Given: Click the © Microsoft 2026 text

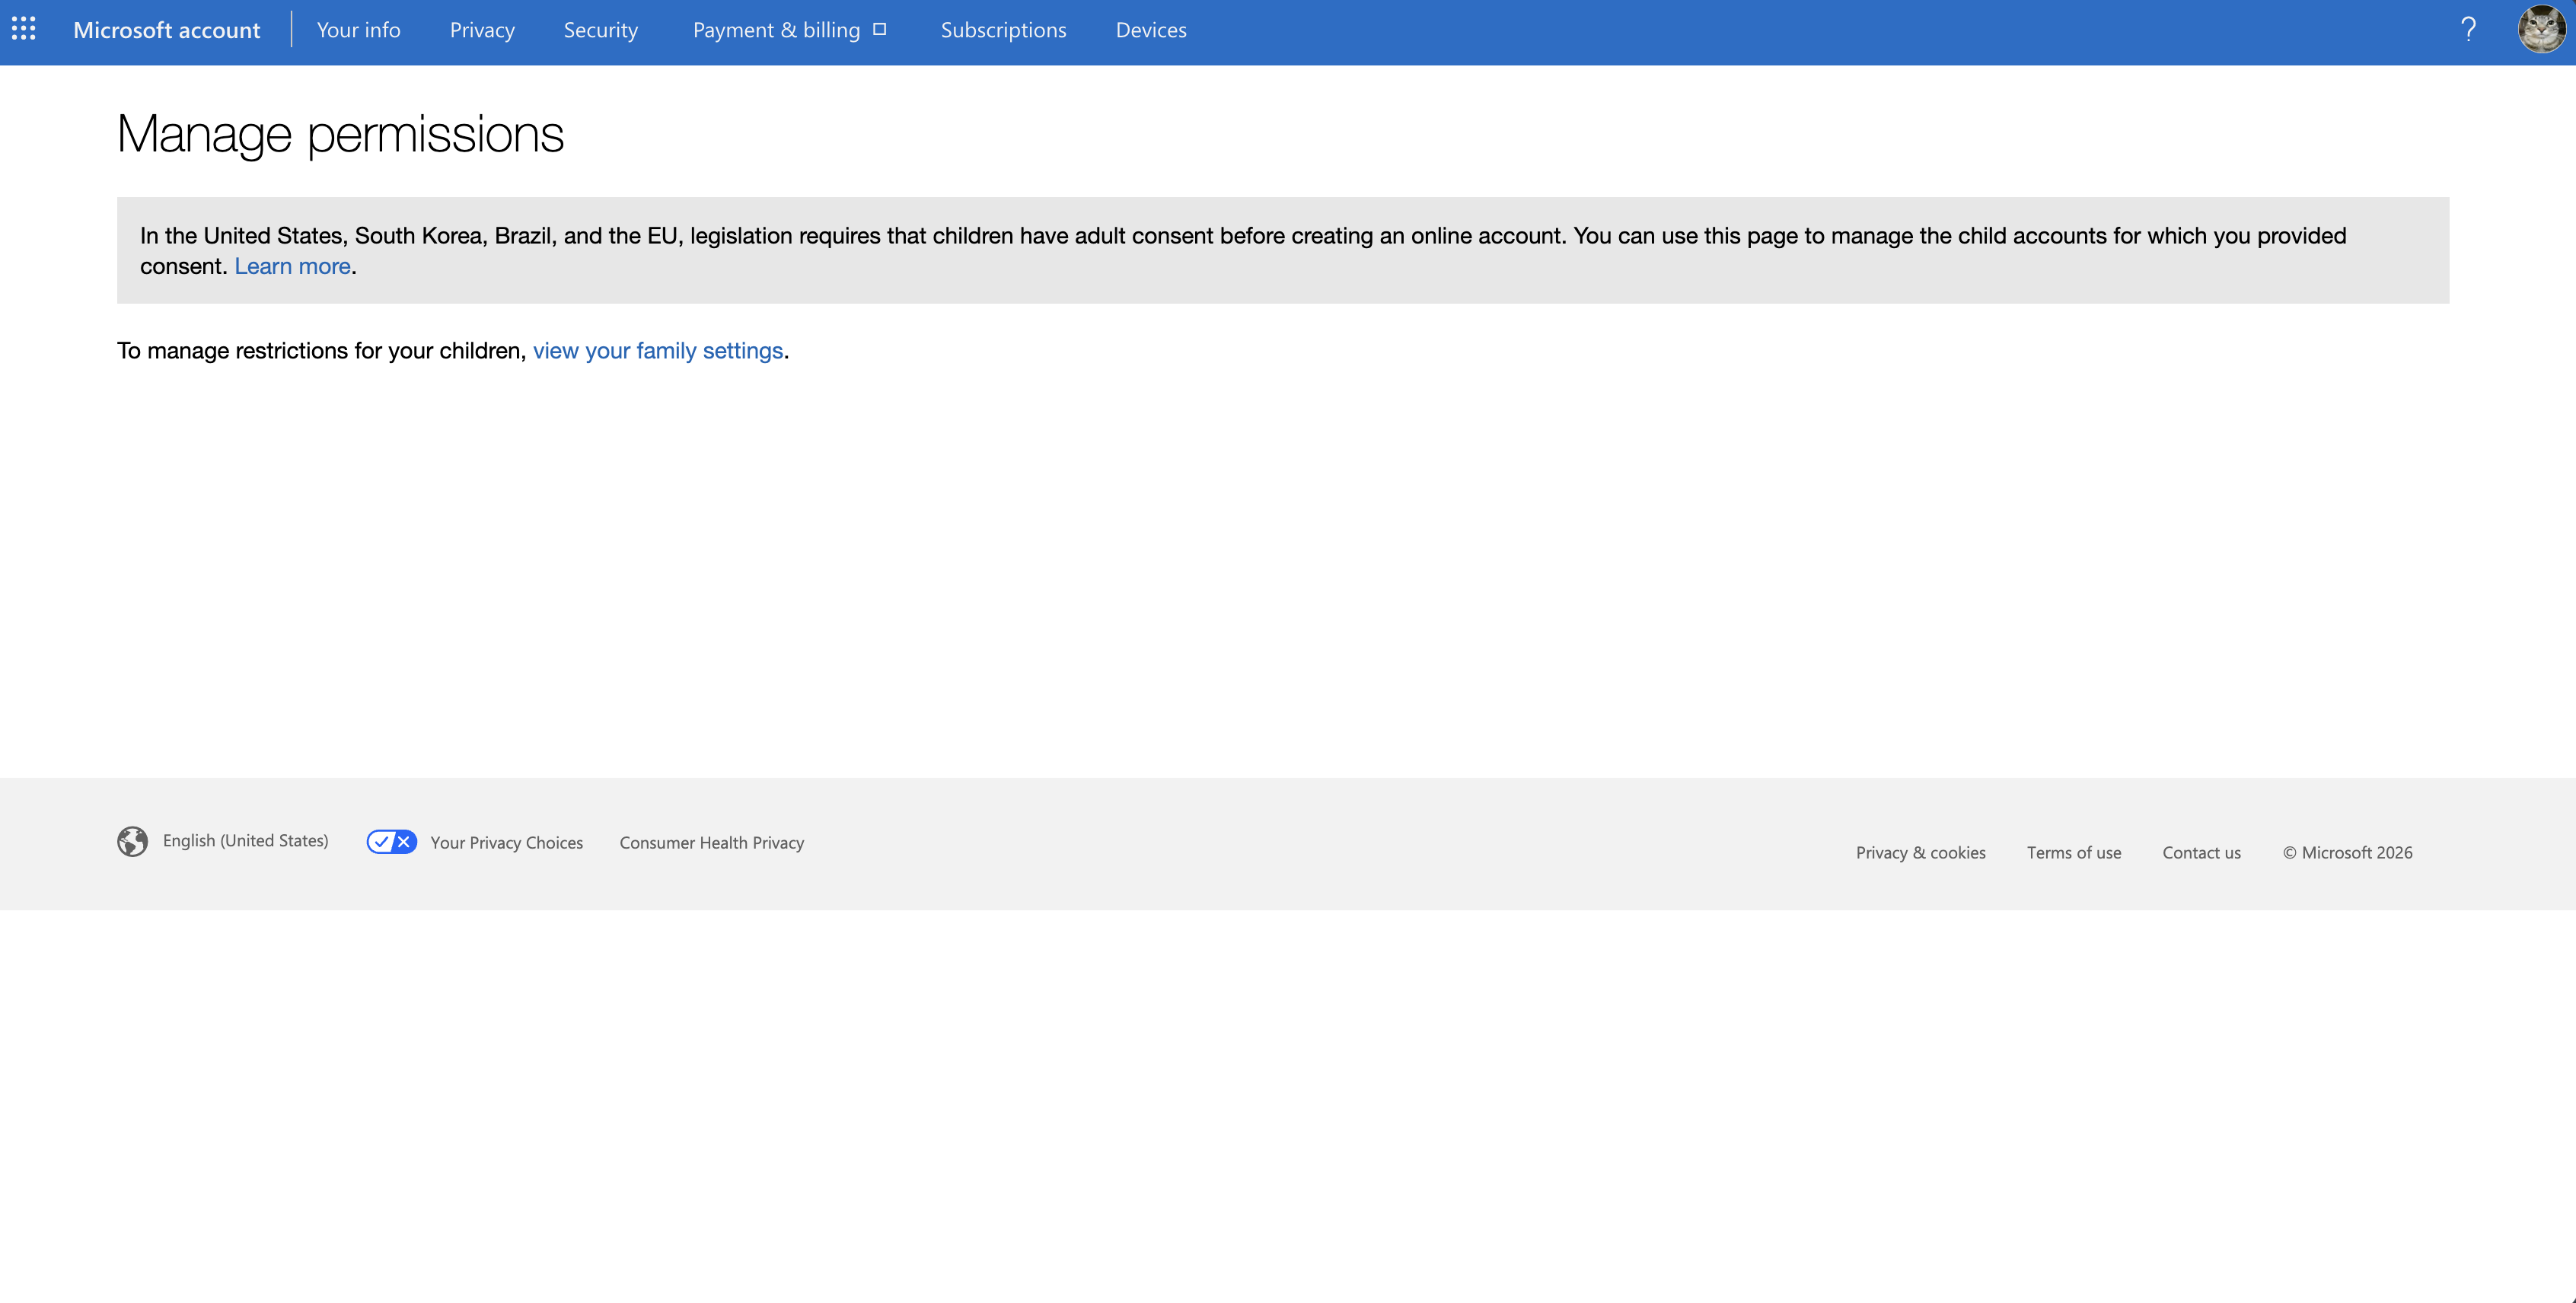Looking at the screenshot, I should tap(2347, 853).
